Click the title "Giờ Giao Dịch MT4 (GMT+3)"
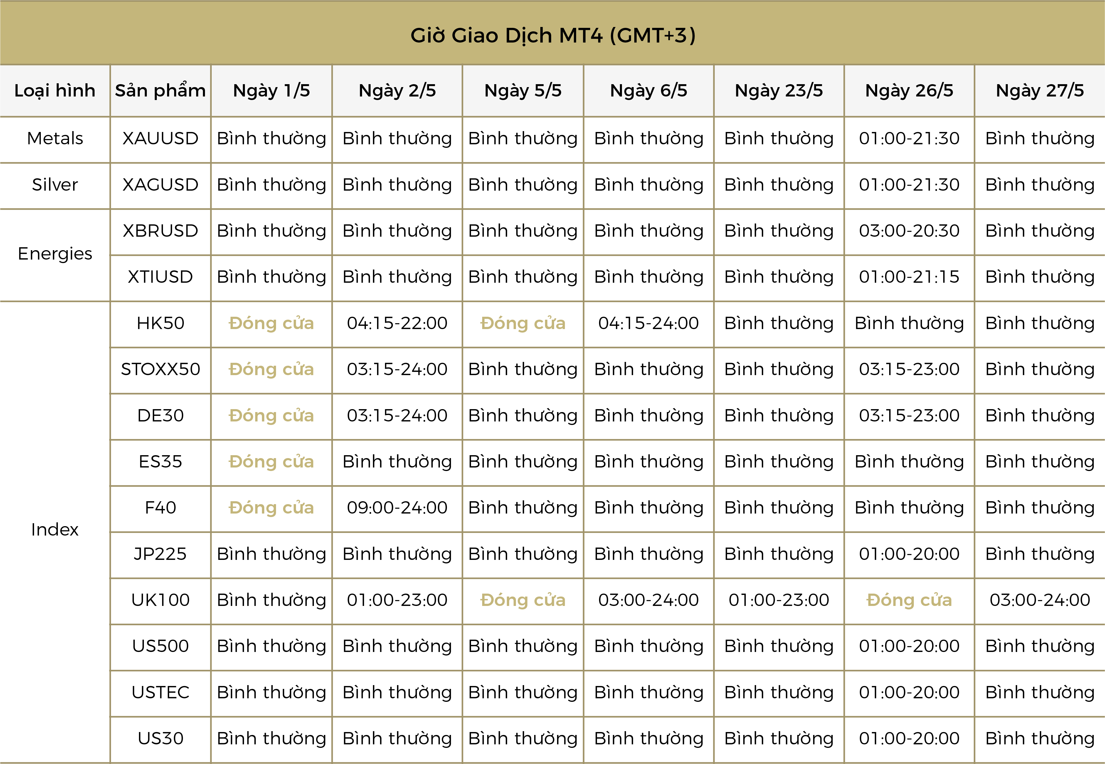This screenshot has width=1105, height=764. tap(553, 36)
